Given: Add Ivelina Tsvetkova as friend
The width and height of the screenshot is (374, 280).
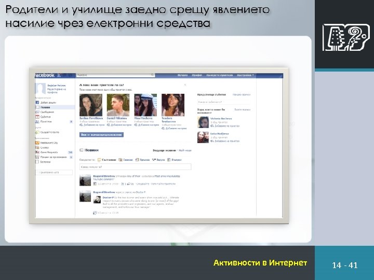Looking at the screenshot, I should click(x=92, y=125).
